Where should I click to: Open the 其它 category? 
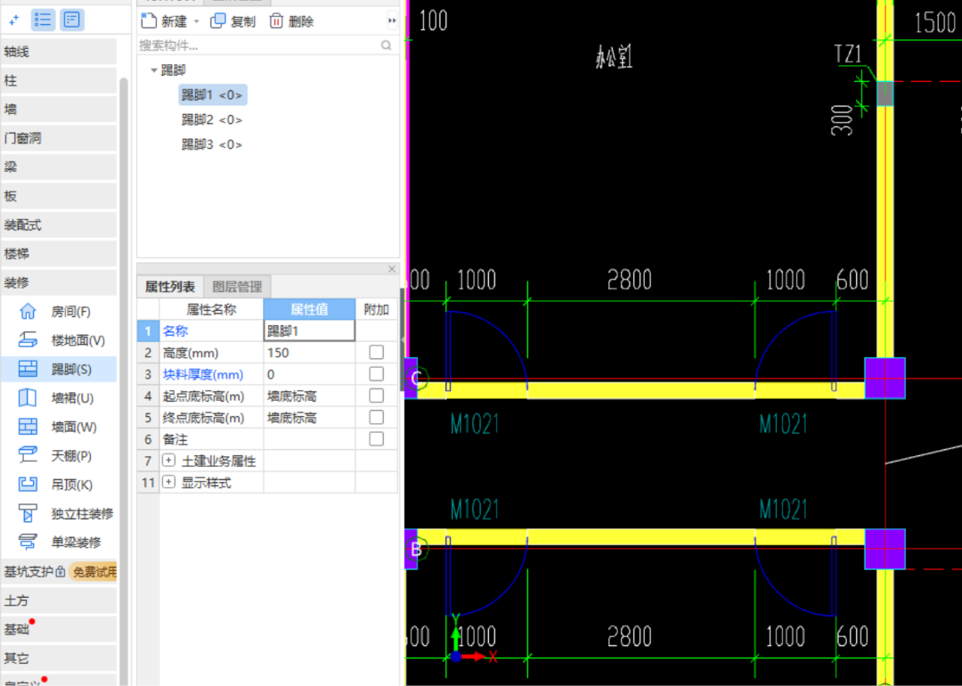click(59, 658)
